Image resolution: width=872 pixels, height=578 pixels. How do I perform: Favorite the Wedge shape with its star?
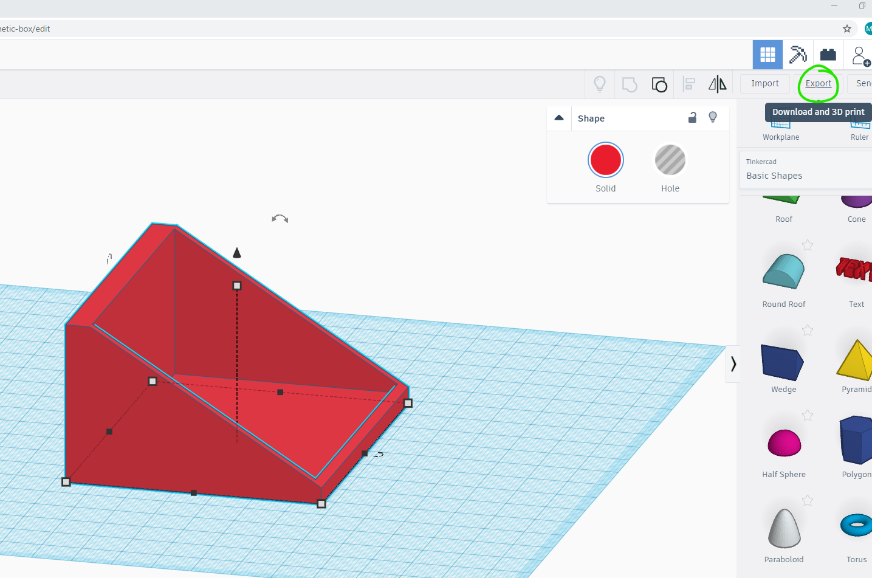(x=808, y=330)
